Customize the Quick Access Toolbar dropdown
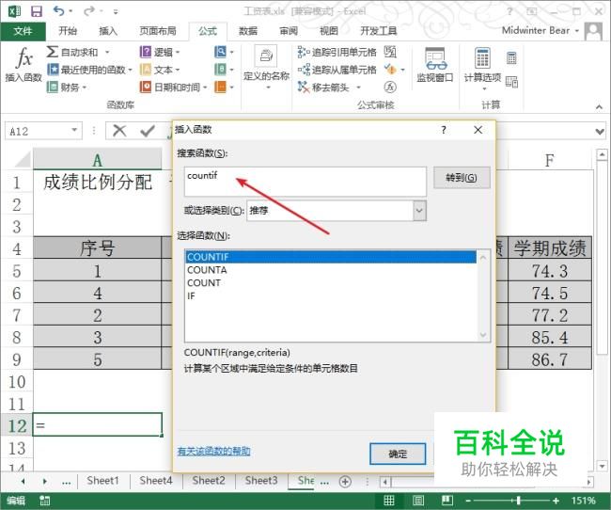 coord(116,11)
